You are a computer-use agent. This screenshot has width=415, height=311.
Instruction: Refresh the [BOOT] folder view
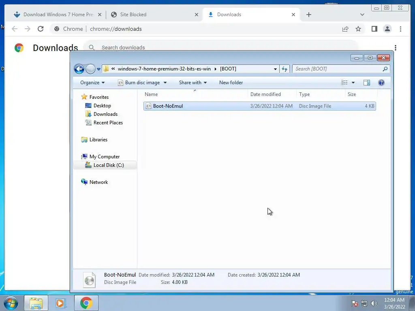pos(285,69)
